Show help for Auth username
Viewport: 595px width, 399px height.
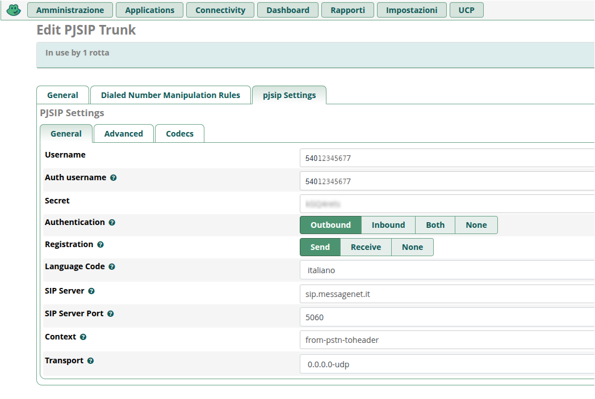coord(113,178)
